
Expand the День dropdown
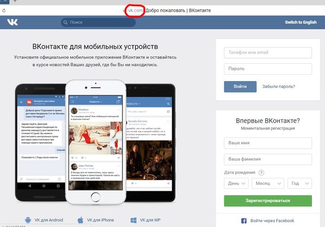click(x=236, y=183)
